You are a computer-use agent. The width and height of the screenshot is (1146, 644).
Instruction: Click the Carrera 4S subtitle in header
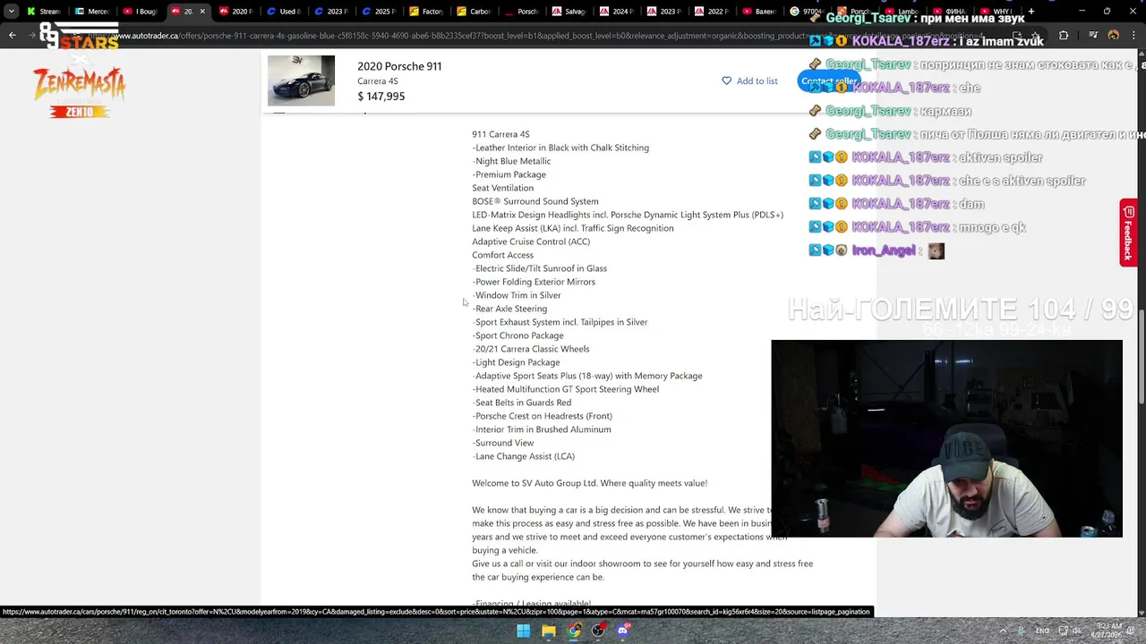tap(378, 81)
